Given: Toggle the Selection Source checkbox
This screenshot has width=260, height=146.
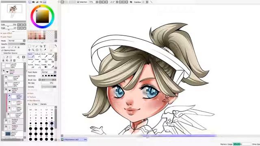Looking at the screenshot, I should pyautogui.click(x=2, y=53).
